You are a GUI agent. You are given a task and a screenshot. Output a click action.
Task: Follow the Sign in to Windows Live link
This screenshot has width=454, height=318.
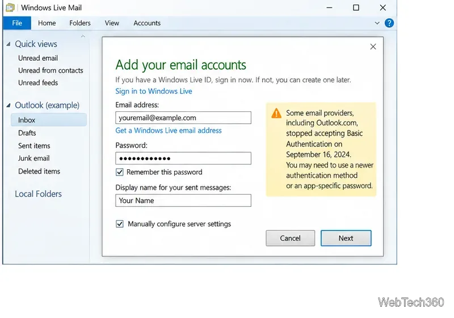click(154, 91)
